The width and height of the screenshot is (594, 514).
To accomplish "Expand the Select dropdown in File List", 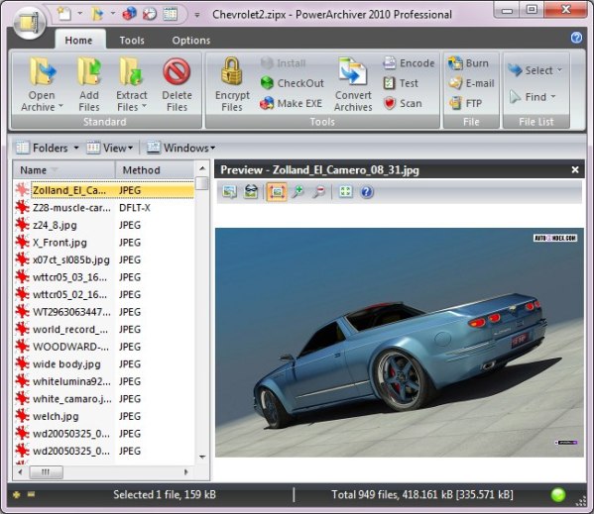I will (535, 70).
